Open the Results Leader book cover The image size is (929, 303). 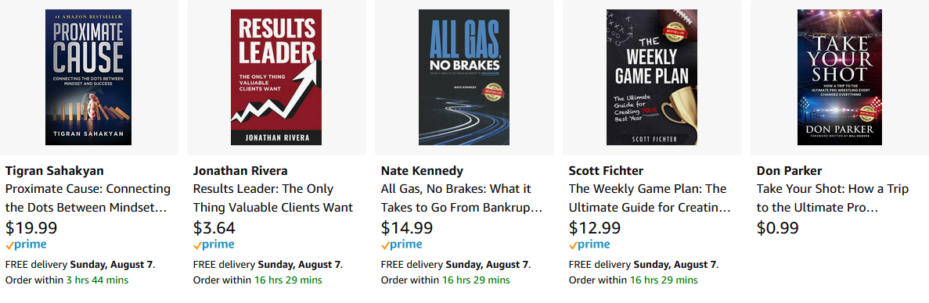[276, 77]
